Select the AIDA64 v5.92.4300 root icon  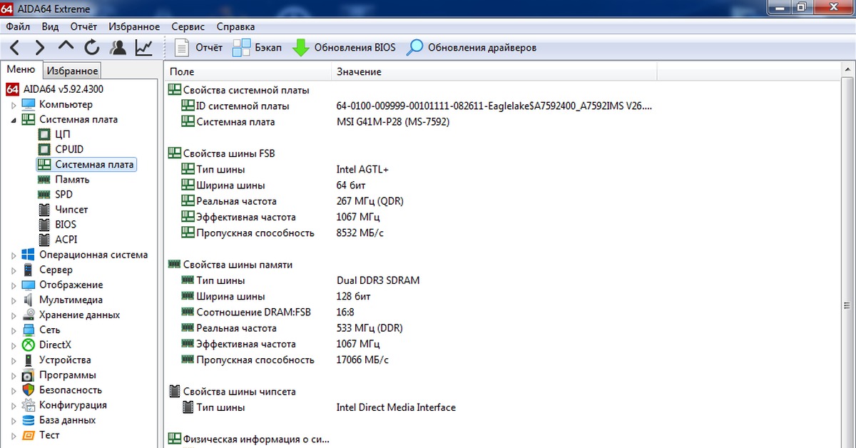point(12,89)
